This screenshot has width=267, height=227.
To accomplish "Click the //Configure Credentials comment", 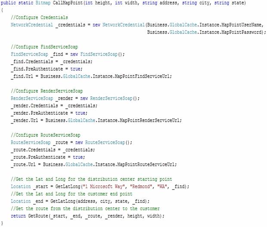I will tap(39, 17).
